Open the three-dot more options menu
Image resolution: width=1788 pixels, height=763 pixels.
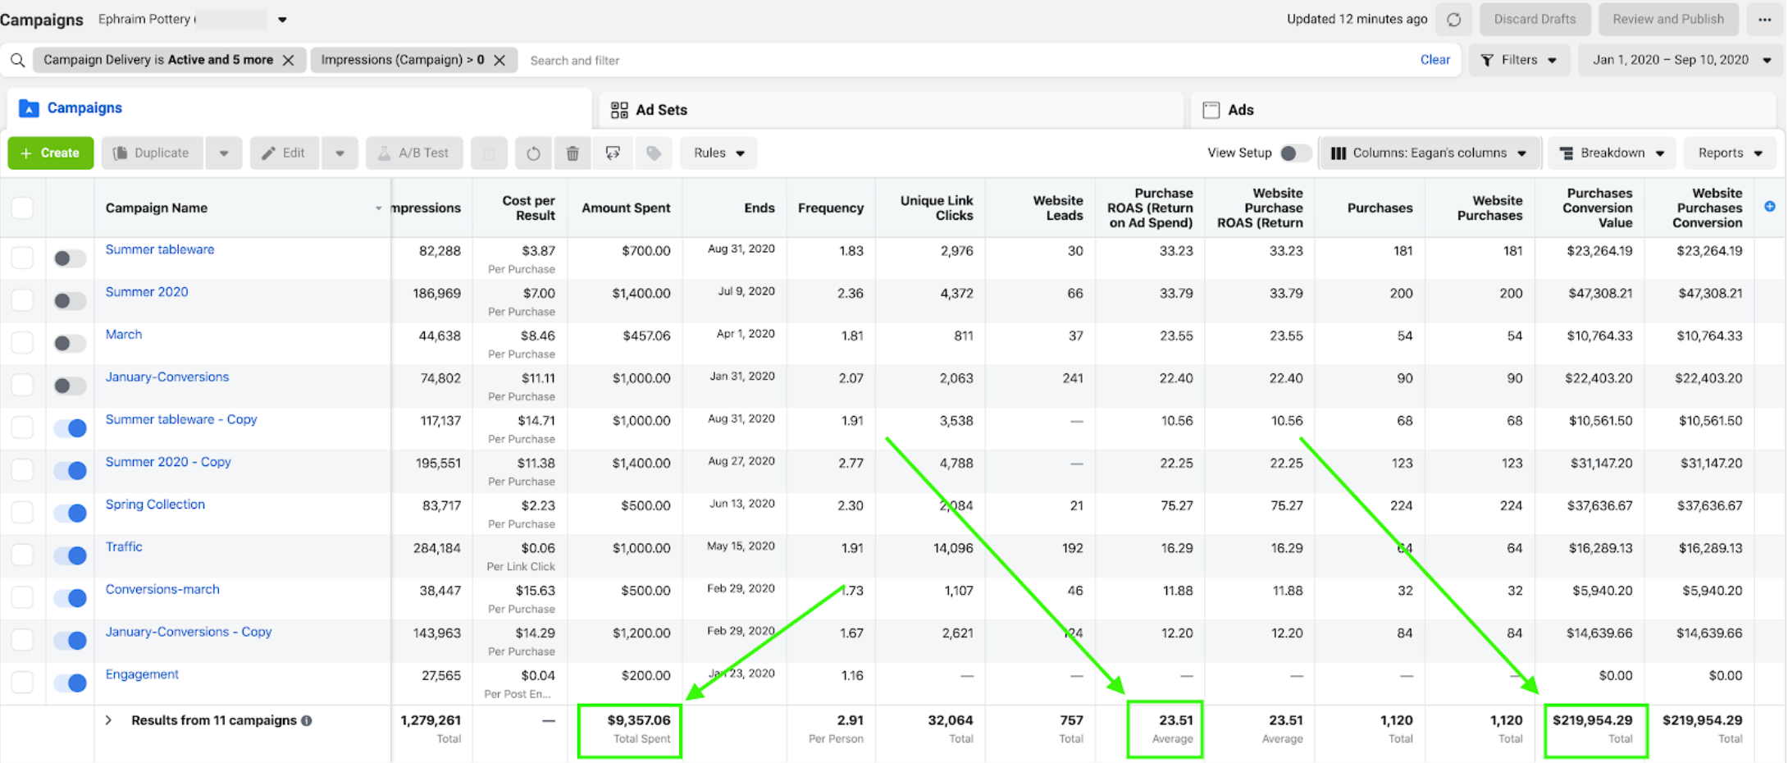[1764, 20]
